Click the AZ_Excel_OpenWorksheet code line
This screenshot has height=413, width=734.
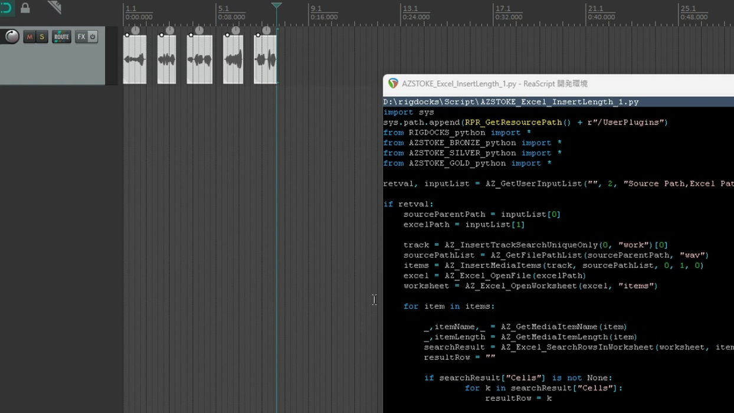[530, 286]
